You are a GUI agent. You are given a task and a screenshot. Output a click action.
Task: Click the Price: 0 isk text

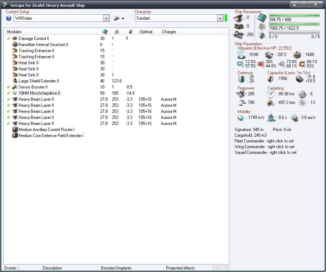point(282,130)
